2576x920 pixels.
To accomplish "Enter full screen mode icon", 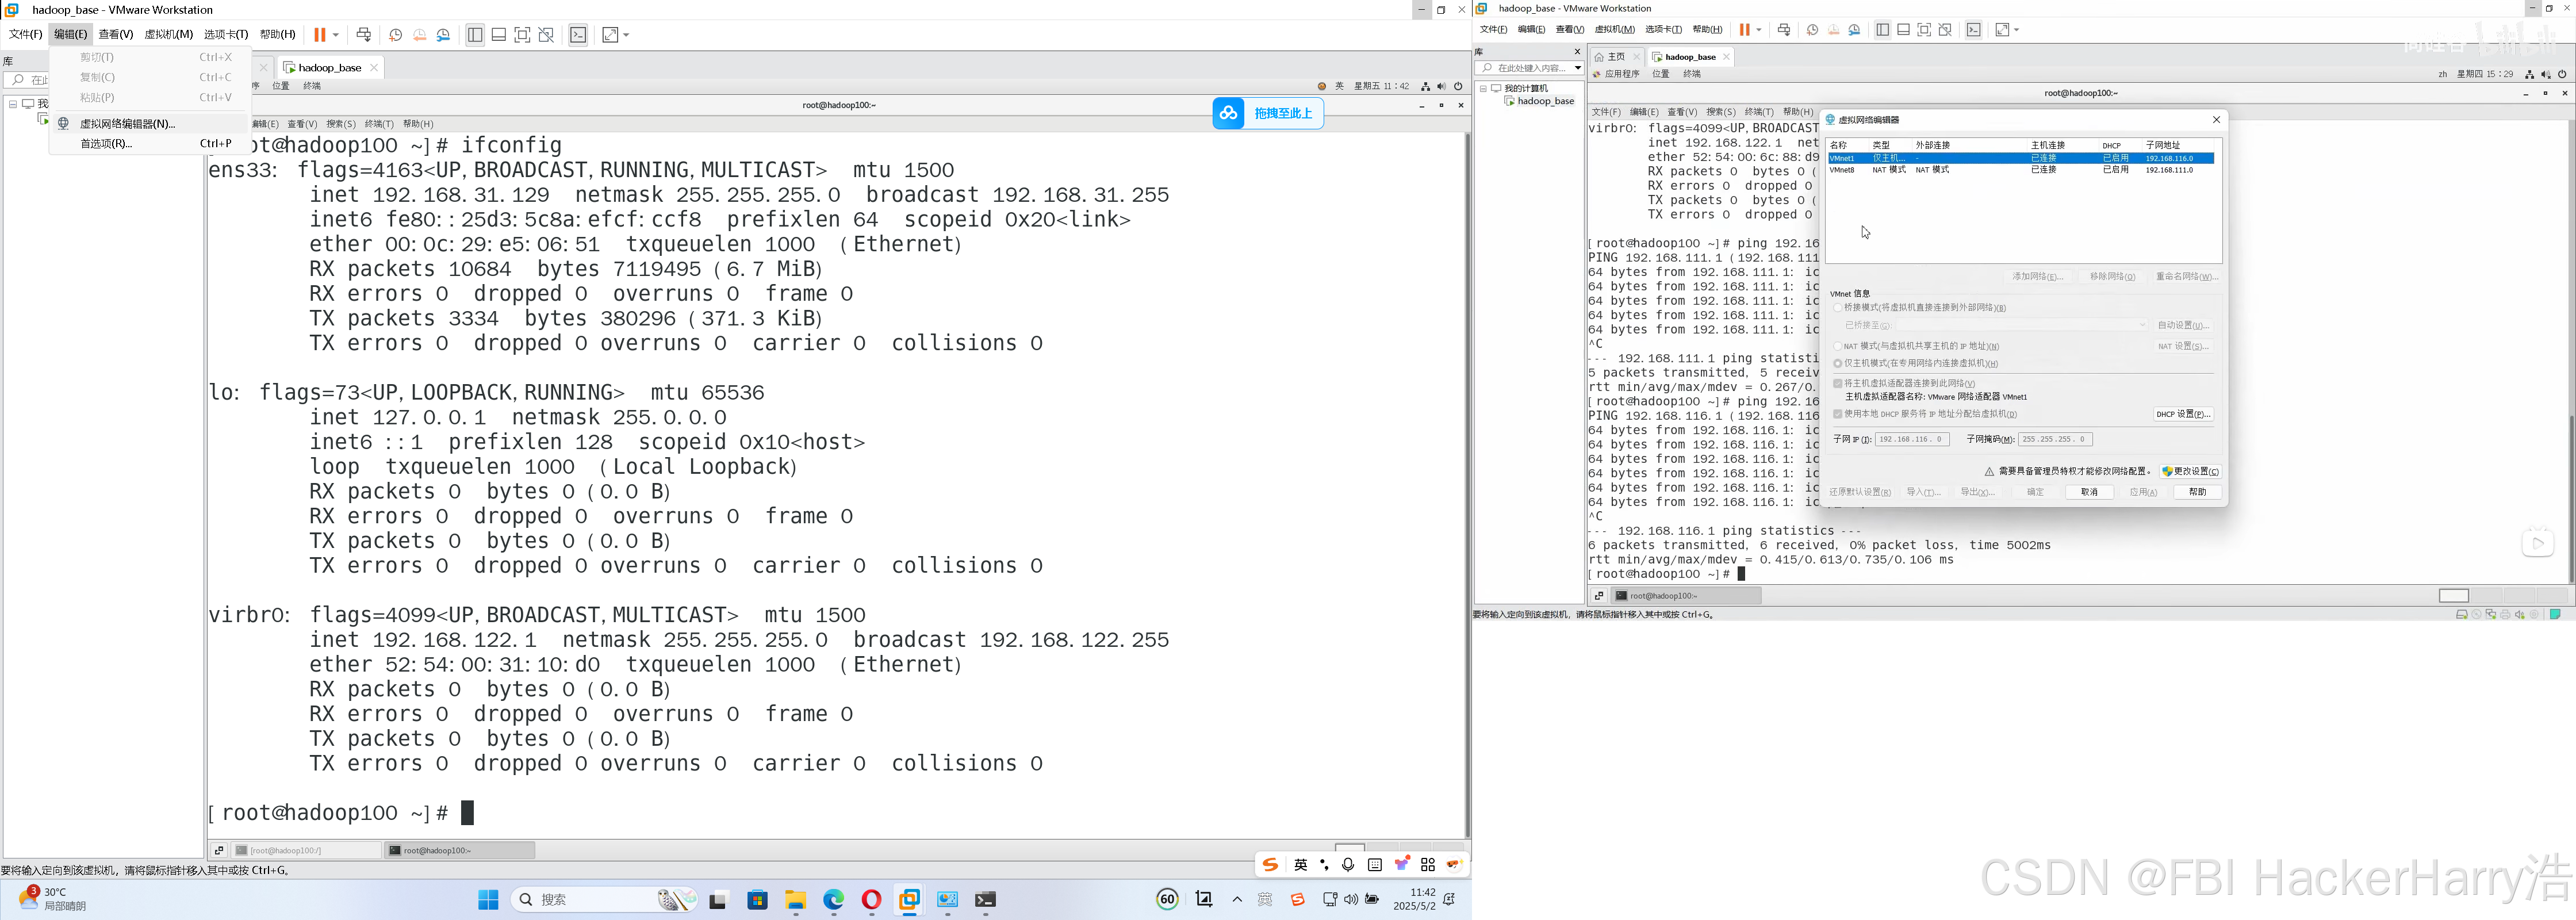I will (x=522, y=35).
